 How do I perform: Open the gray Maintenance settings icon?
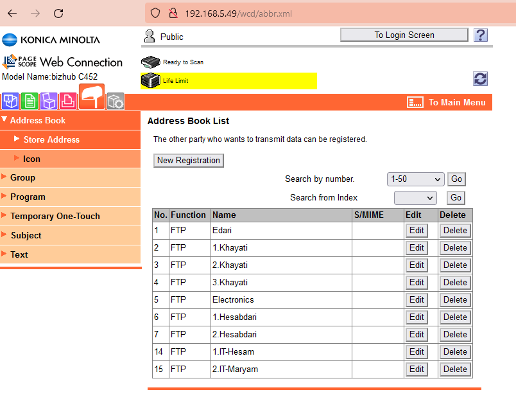116,101
